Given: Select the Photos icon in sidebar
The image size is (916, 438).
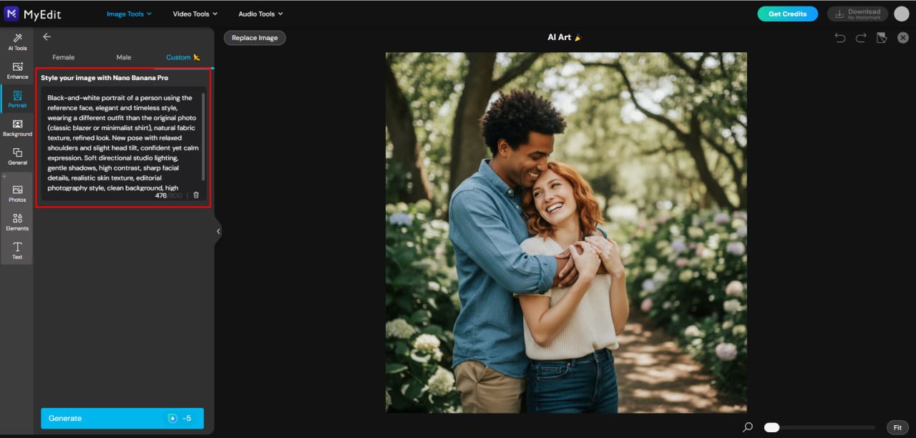Looking at the screenshot, I should click(16, 194).
